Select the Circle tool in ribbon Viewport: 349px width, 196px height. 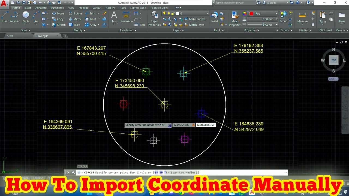[26, 17]
